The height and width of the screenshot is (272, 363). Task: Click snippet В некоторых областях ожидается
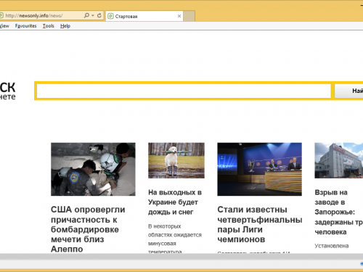[175, 239]
